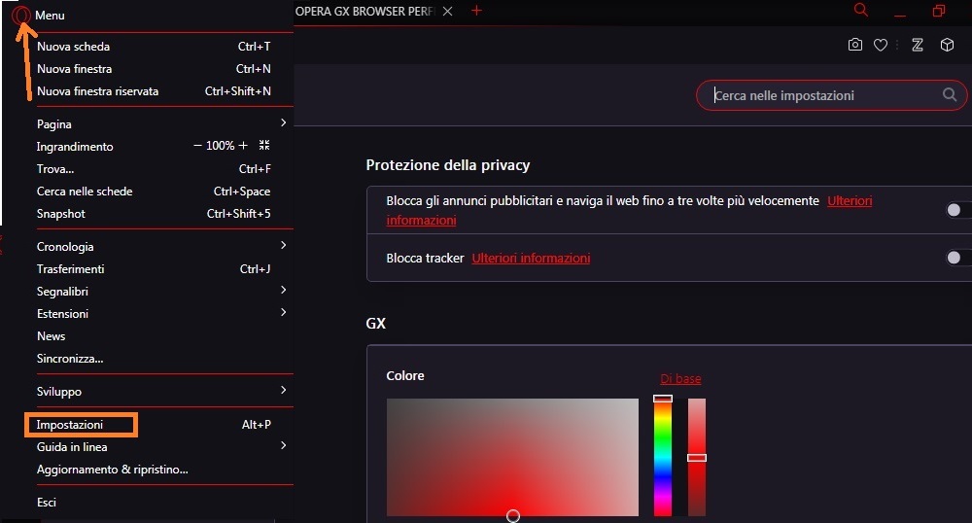Open Ulteriori informazioni link for ad blocking
Screen dimensions: 972x523
(850, 201)
